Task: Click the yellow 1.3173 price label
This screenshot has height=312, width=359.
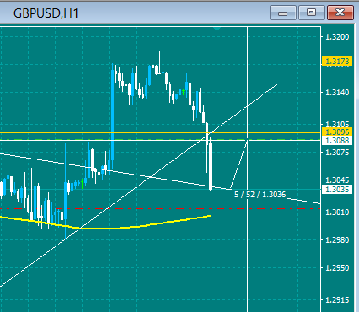Action: pos(337,62)
